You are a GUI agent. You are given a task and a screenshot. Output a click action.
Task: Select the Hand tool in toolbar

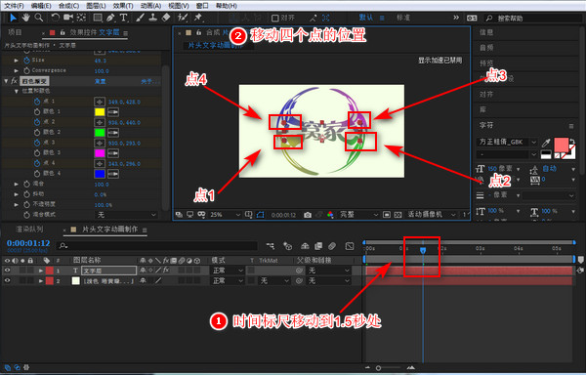pyautogui.click(x=25, y=18)
